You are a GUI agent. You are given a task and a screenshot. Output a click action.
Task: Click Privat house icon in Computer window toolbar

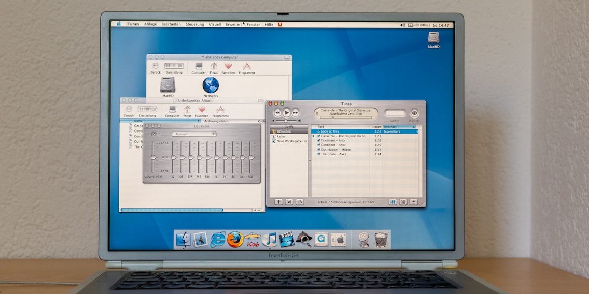coord(214,68)
